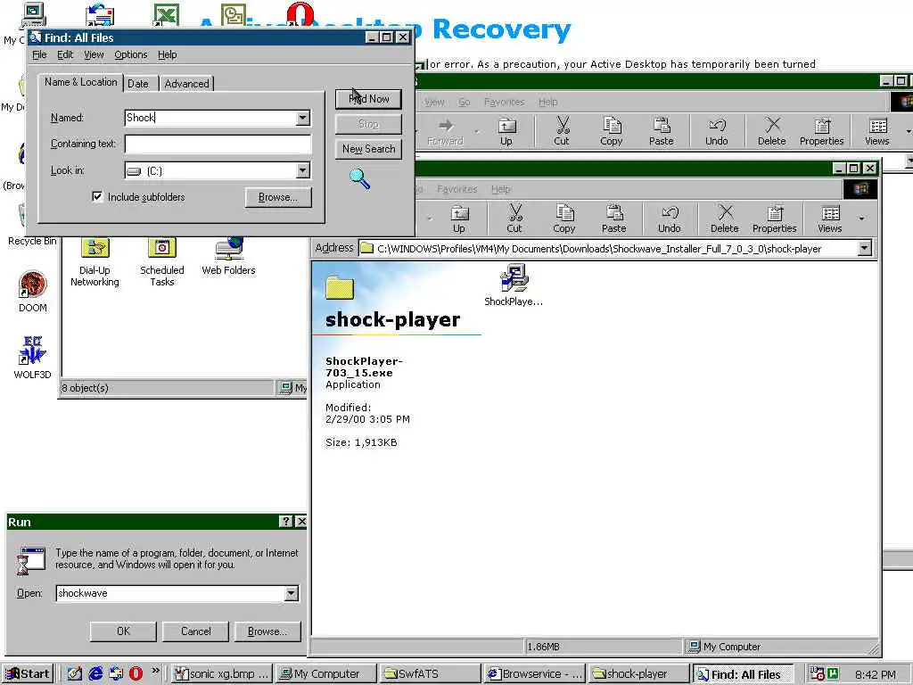Image resolution: width=913 pixels, height=685 pixels.
Task: Click the Start button
Action: coord(28,674)
